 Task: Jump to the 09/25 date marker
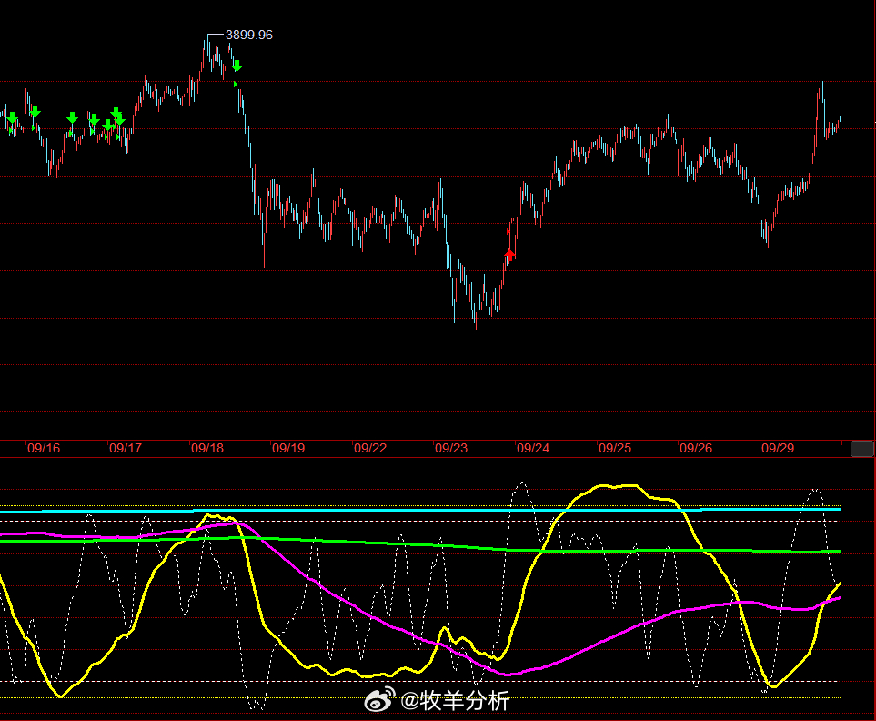(615, 448)
